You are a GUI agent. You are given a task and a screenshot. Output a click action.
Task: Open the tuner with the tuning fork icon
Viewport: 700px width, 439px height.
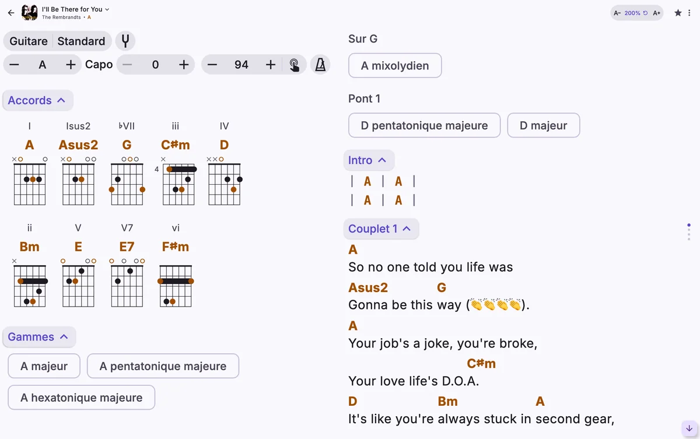[125, 41]
